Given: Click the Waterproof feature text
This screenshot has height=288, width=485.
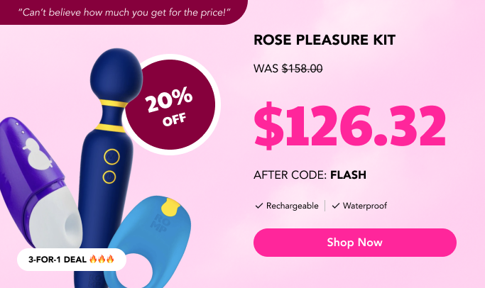Looking at the screenshot, I should pos(365,206).
